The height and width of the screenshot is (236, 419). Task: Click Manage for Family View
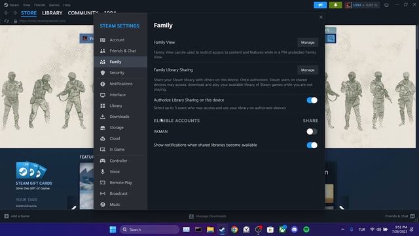click(x=308, y=43)
